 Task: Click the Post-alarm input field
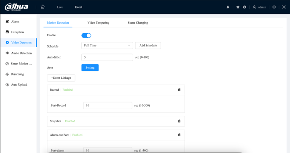coord(108,150)
